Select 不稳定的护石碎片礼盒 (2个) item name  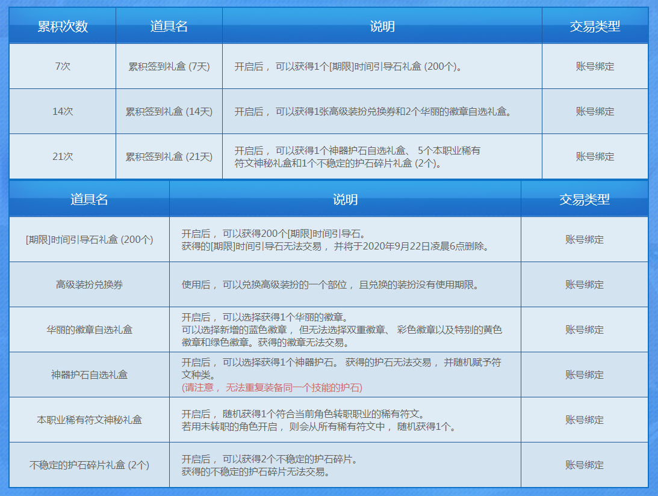click(x=89, y=465)
